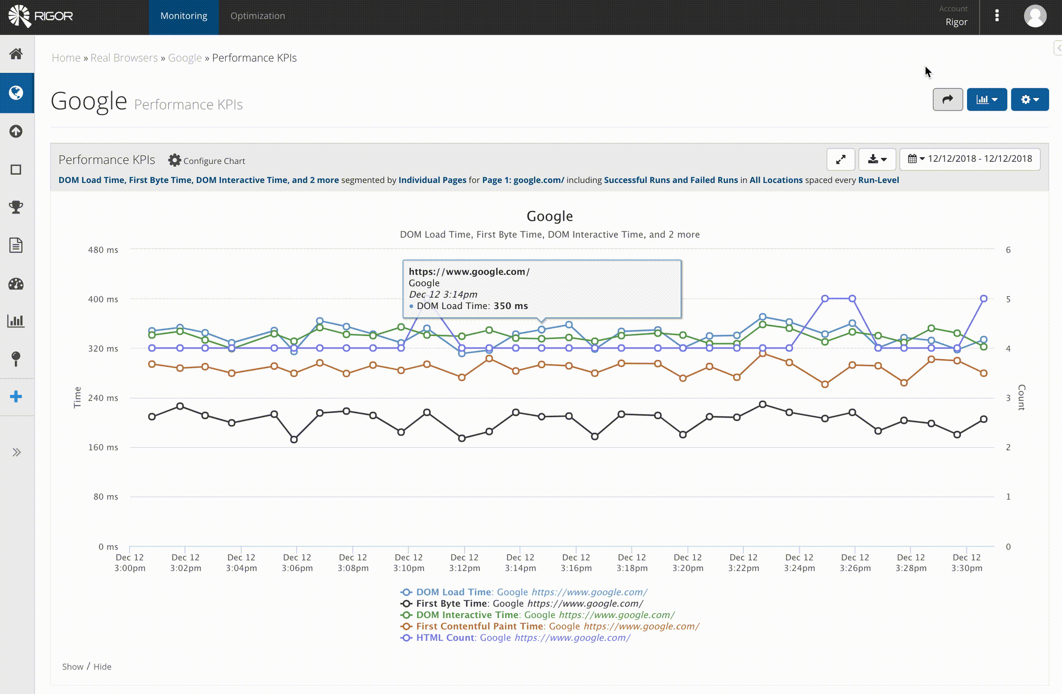Viewport: 1062px width, 694px height.
Task: Go to Real Browsers breadcrumb
Action: point(124,58)
